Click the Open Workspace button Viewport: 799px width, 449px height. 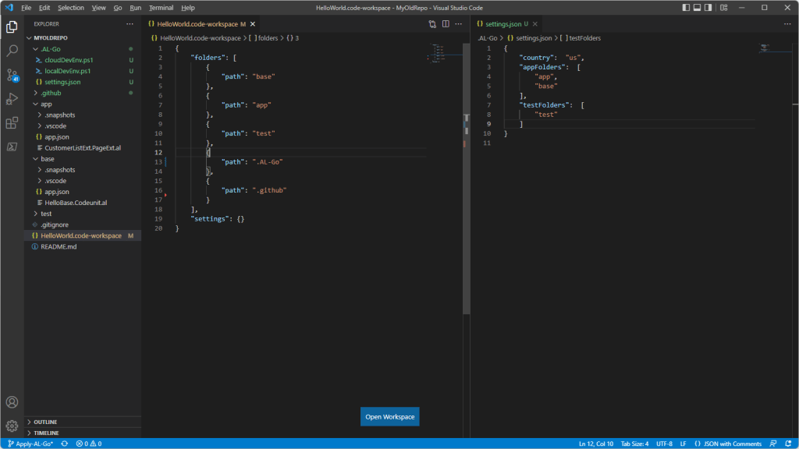pos(390,417)
